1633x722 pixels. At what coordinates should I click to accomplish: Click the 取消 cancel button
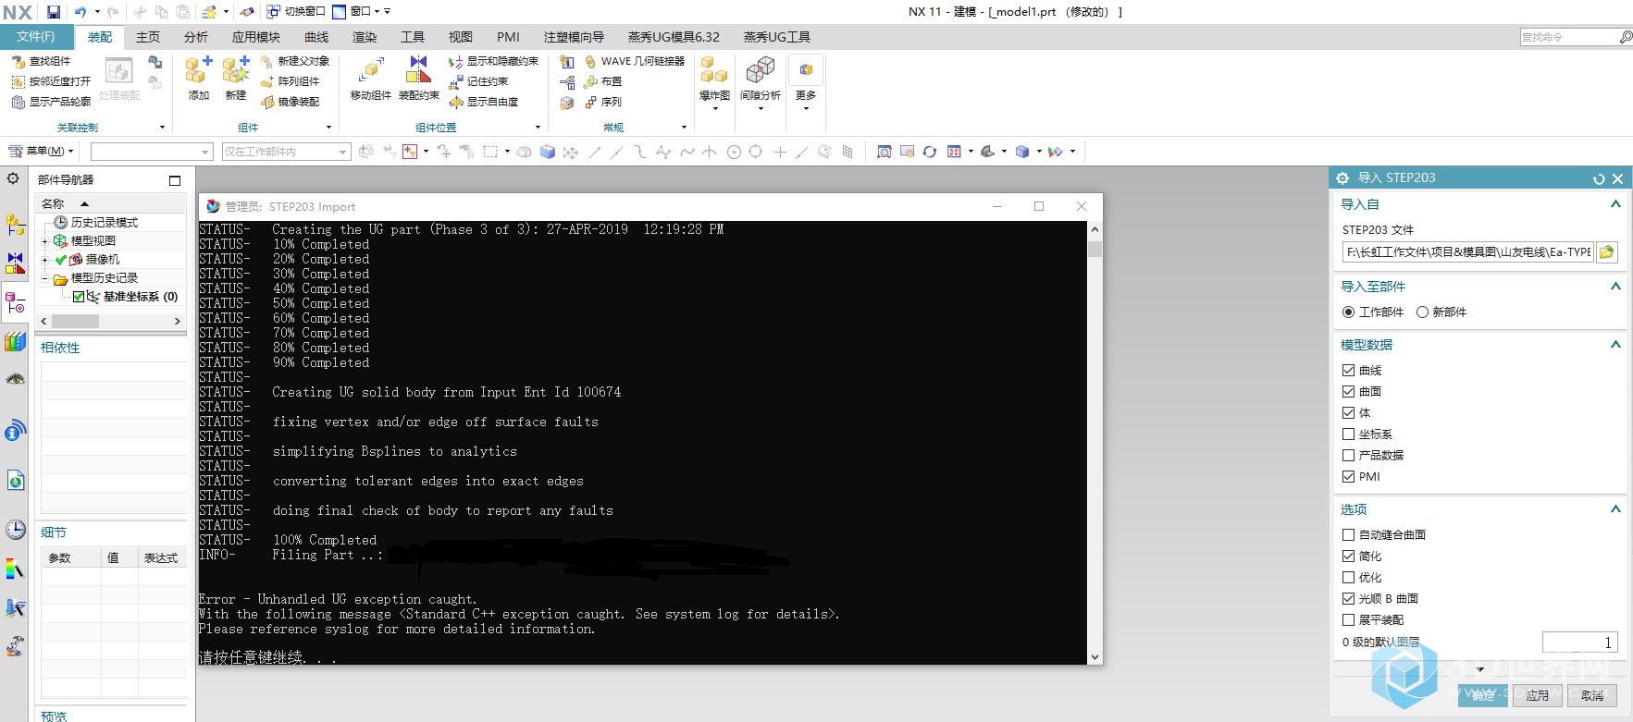(x=1592, y=695)
